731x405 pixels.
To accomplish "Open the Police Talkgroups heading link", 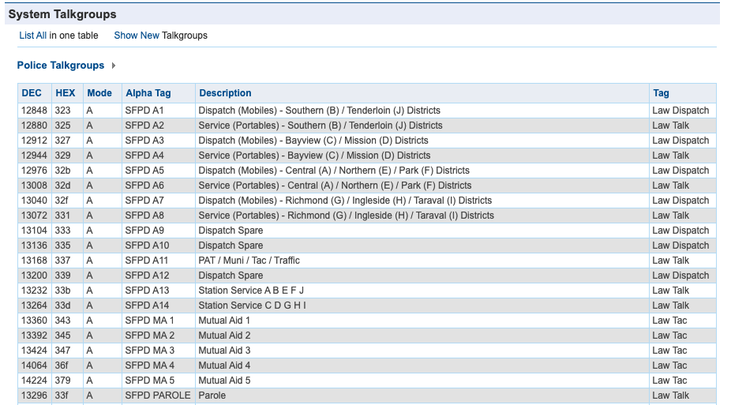I will tap(61, 66).
